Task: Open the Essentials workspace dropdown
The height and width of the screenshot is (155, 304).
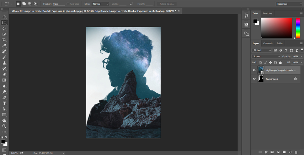Action: (289, 4)
